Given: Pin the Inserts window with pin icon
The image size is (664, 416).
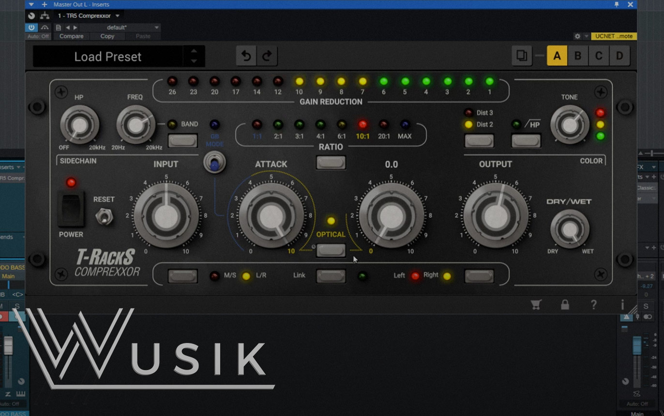Looking at the screenshot, I should (x=617, y=4).
